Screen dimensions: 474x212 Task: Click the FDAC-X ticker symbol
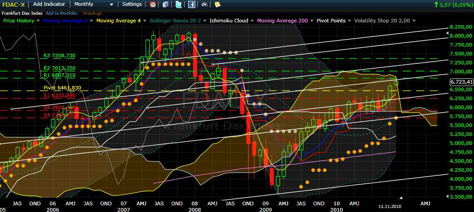coord(13,4)
